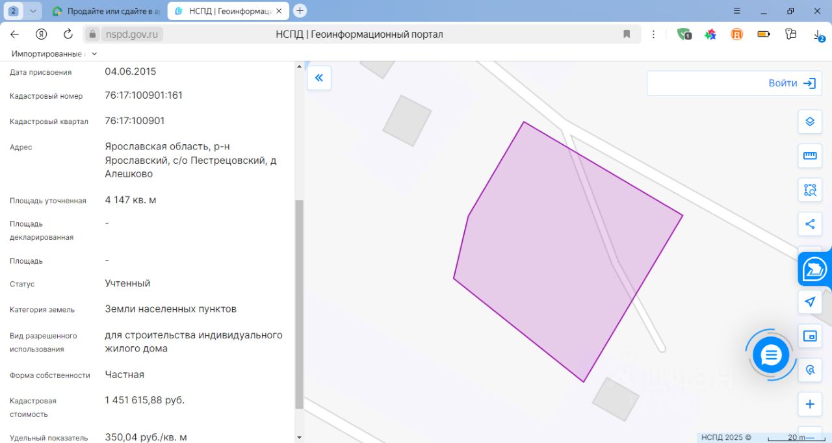Open the browser extensions panel icon

(x=790, y=34)
